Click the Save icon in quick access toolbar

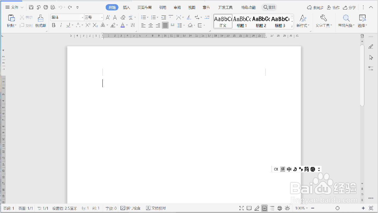coord(31,7)
